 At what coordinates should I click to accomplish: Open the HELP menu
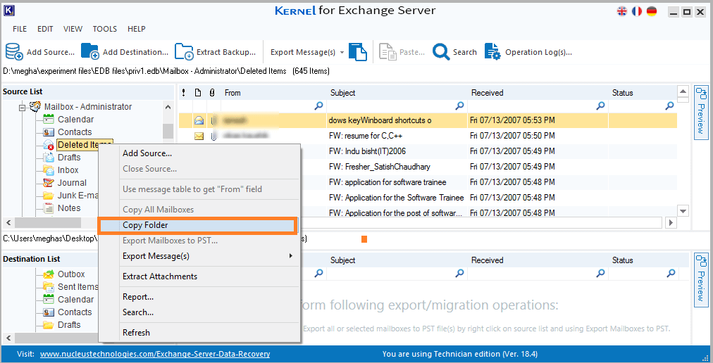coord(137,29)
